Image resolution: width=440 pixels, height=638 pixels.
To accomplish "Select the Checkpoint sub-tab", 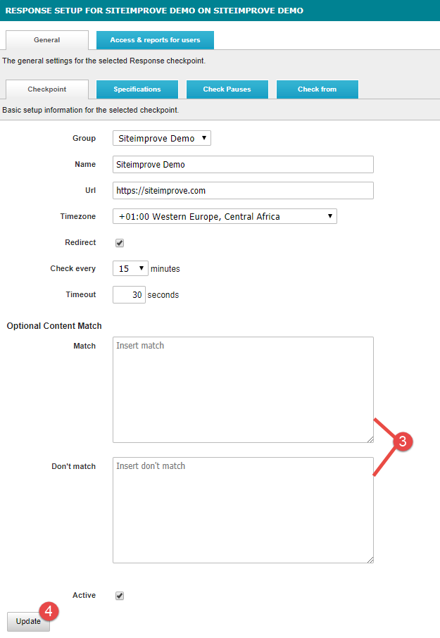I will [46, 89].
